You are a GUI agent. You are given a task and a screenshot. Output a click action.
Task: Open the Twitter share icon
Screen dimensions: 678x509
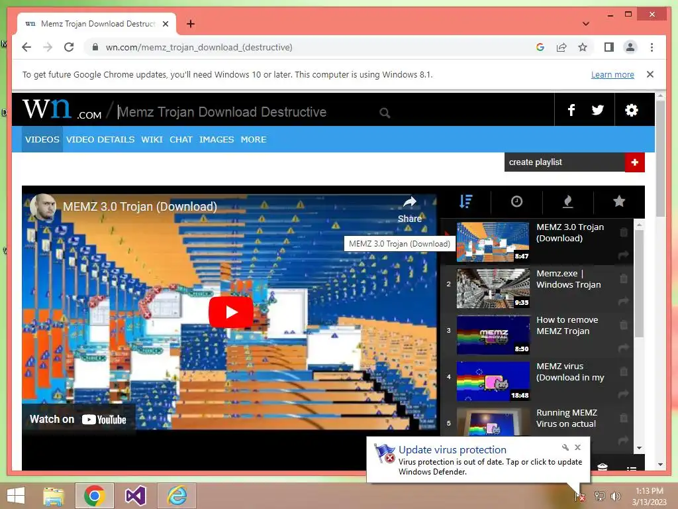598,110
